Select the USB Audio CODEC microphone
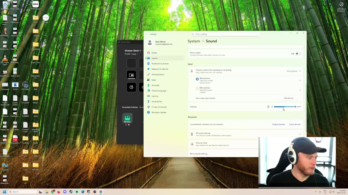The image size is (348, 195). pos(197,79)
